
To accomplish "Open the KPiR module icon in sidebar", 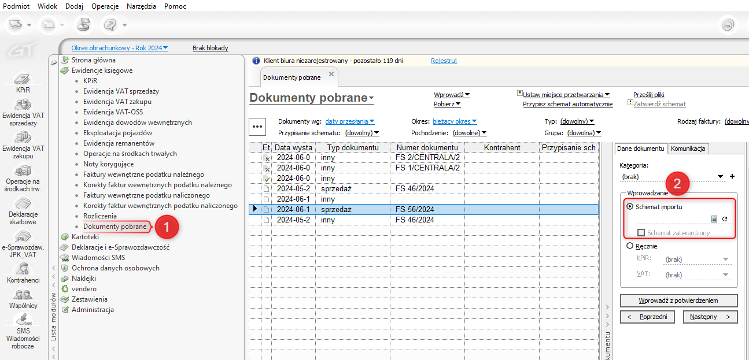I will tap(23, 79).
